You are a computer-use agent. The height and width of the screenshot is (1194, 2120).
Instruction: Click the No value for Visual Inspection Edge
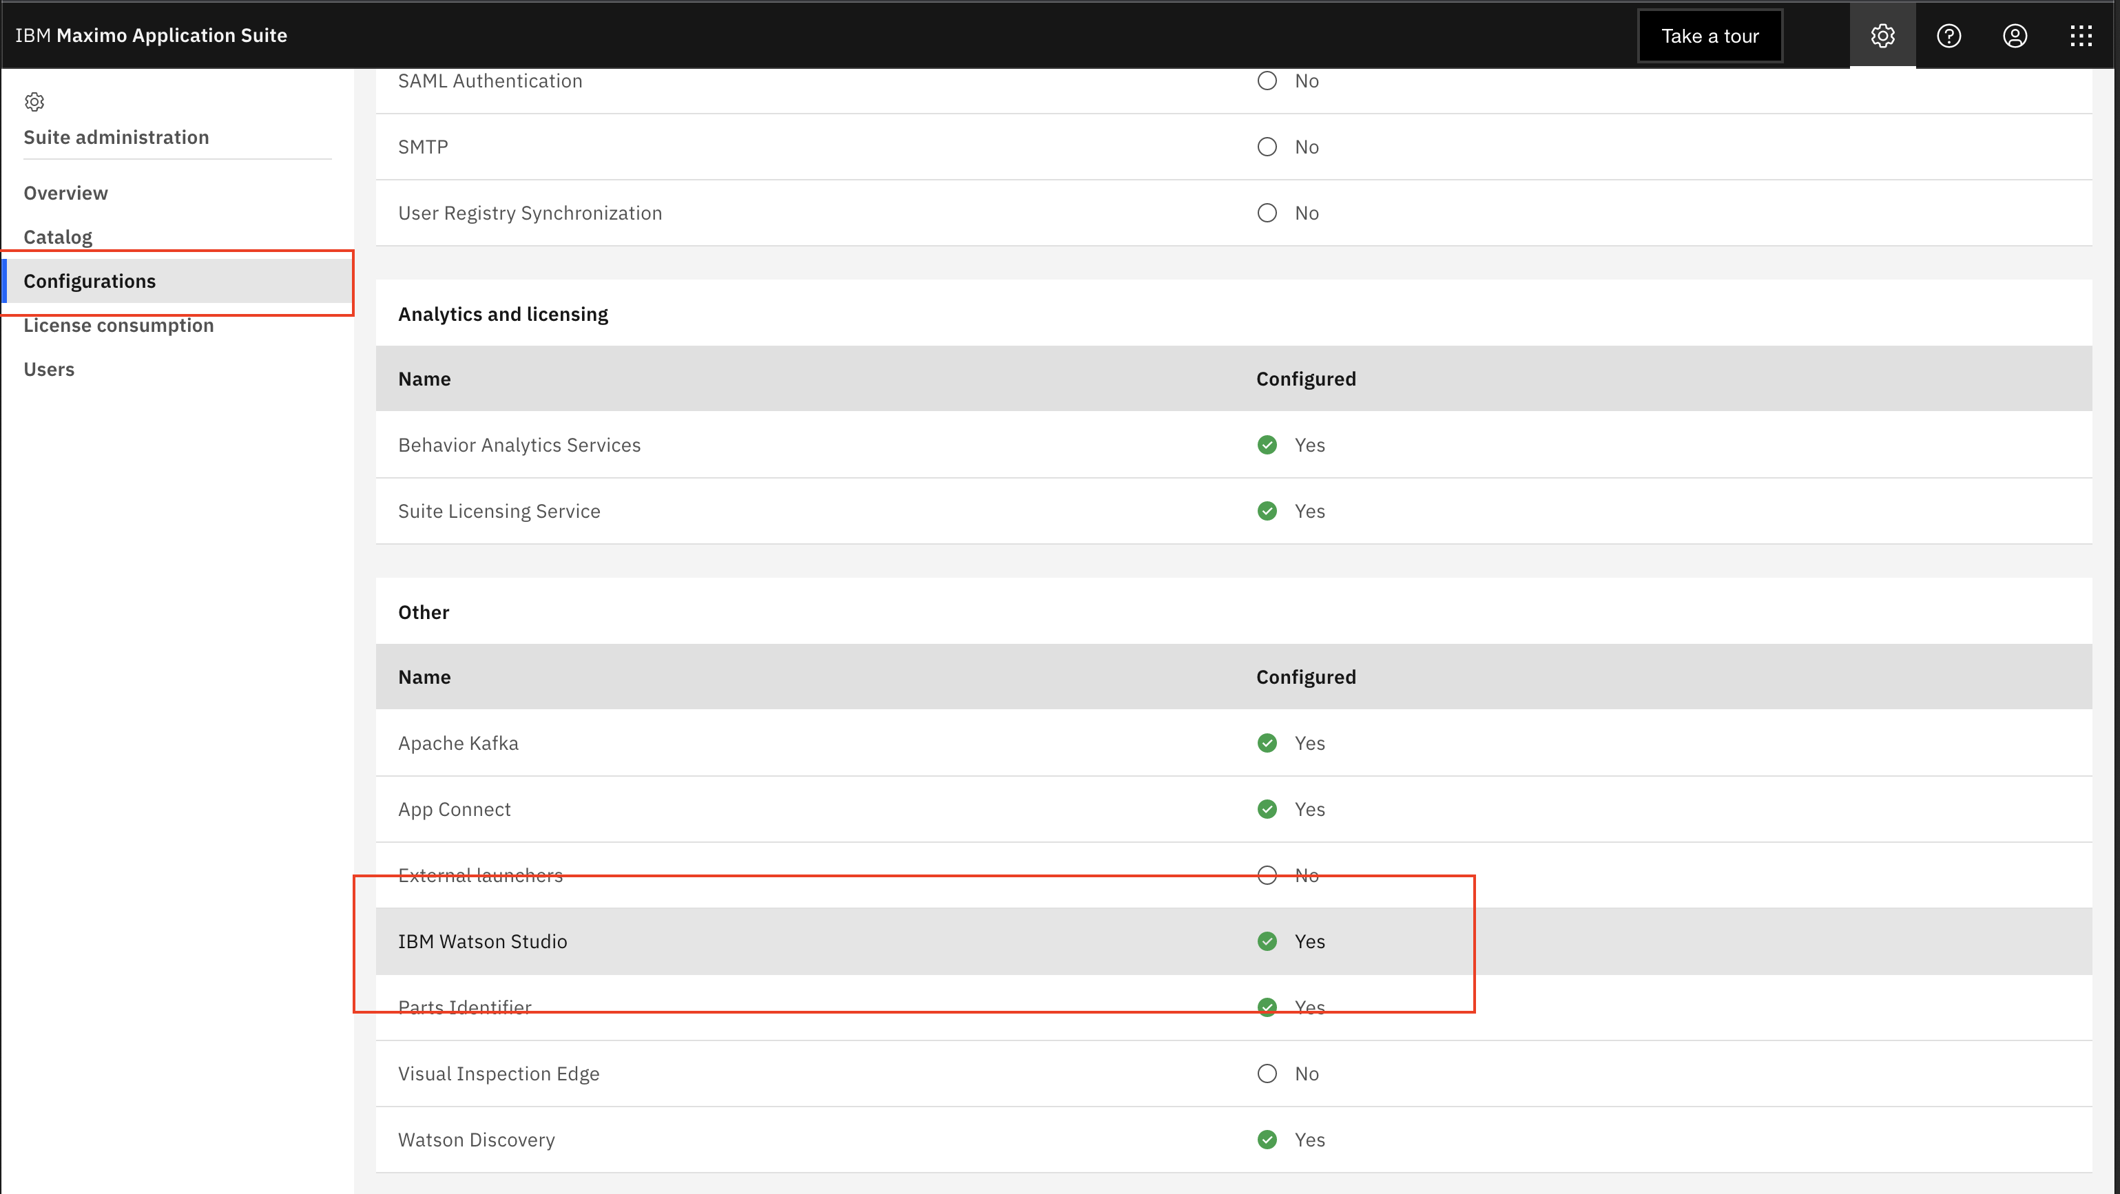[x=1306, y=1073]
